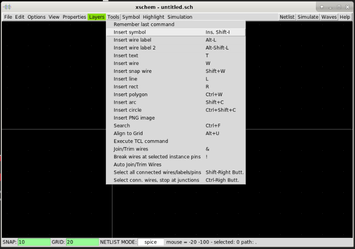Viewport: 355px width, 249px height.
Task: Open the Properties menu
Action: tap(74, 17)
